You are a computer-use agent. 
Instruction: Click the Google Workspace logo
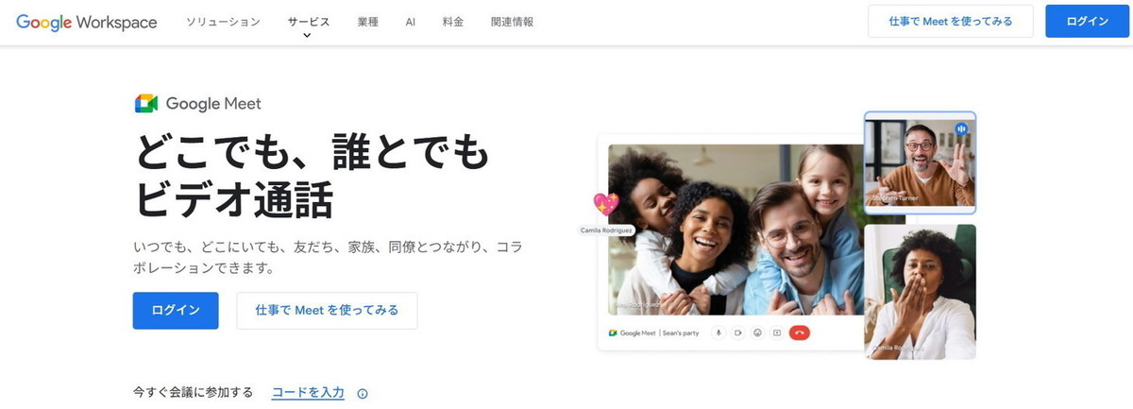[87, 22]
